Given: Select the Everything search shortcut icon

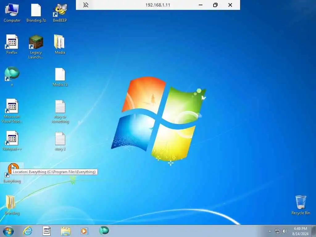Looking at the screenshot, I should pyautogui.click(x=12, y=173).
